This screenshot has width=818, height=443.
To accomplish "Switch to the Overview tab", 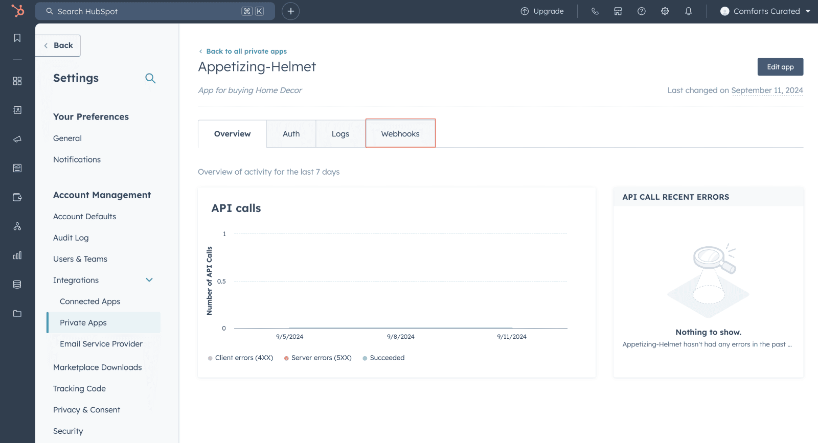I will pos(232,134).
